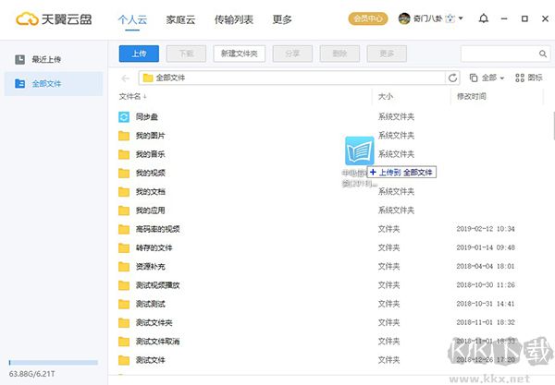Open 会员中心 membership button
This screenshot has width=555, height=385.
[368, 18]
